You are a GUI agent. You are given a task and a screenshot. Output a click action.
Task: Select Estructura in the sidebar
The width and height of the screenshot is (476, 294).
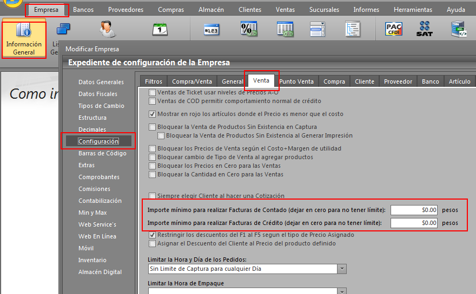click(x=92, y=118)
